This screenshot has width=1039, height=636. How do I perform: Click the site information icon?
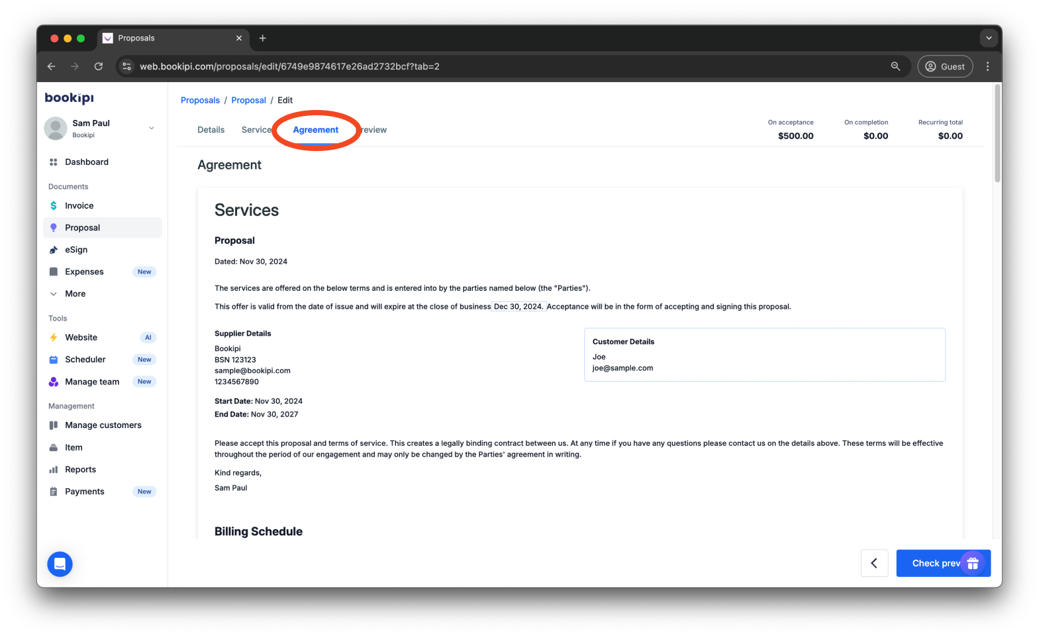[127, 66]
